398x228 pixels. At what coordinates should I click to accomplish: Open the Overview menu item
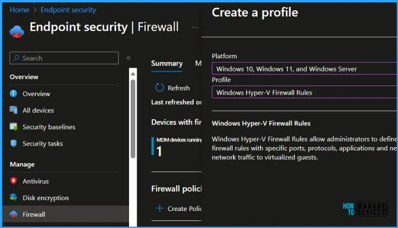click(x=36, y=94)
